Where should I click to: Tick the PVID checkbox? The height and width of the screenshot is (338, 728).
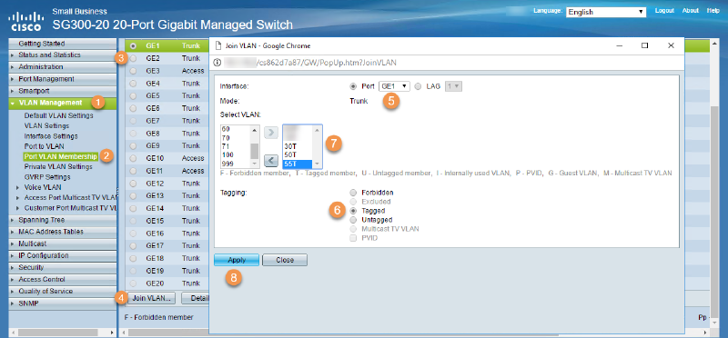(353, 238)
